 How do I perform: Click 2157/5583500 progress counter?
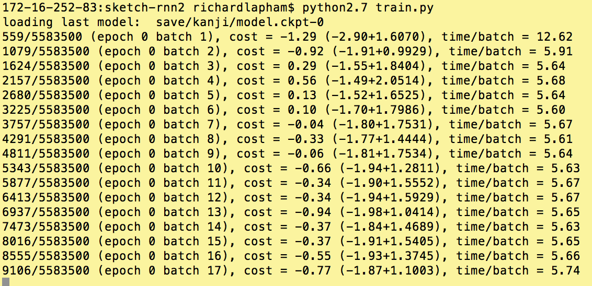46,81
